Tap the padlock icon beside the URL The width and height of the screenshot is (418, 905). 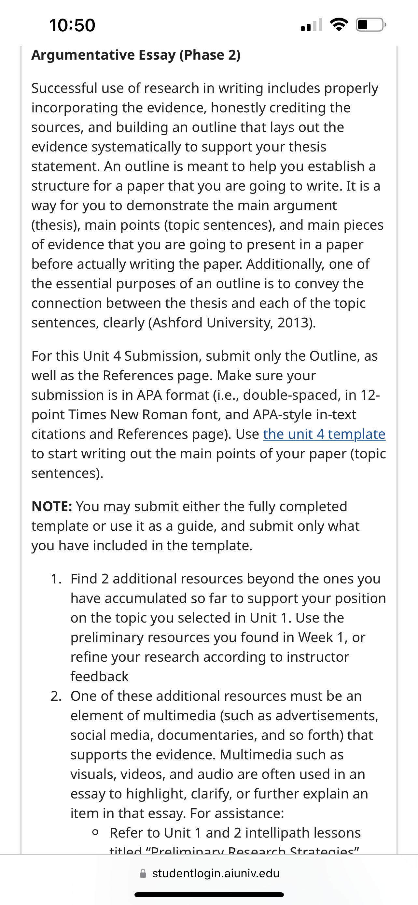143,873
